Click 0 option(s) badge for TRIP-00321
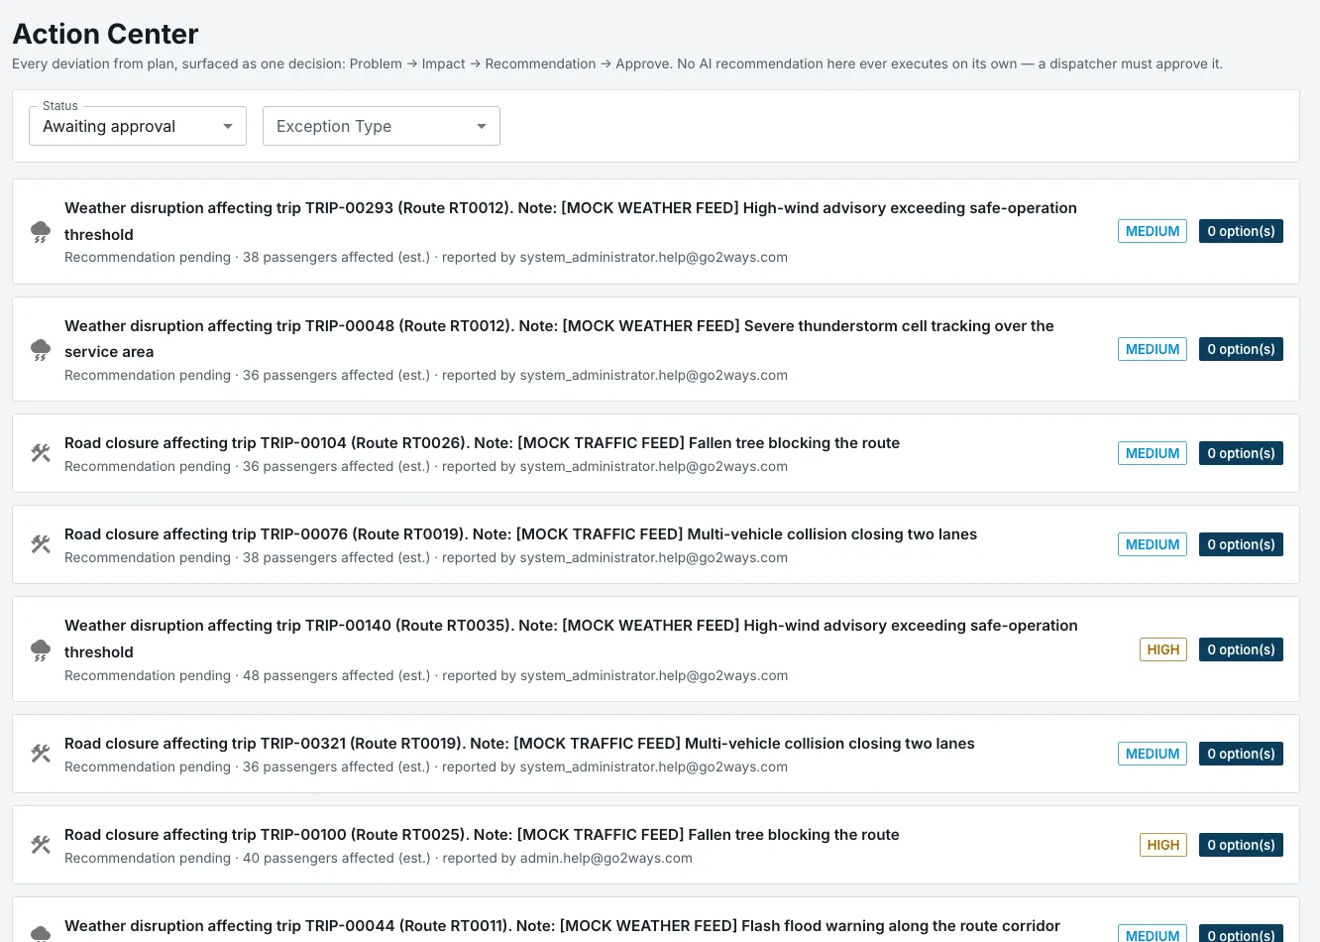1320x942 pixels. click(1241, 754)
